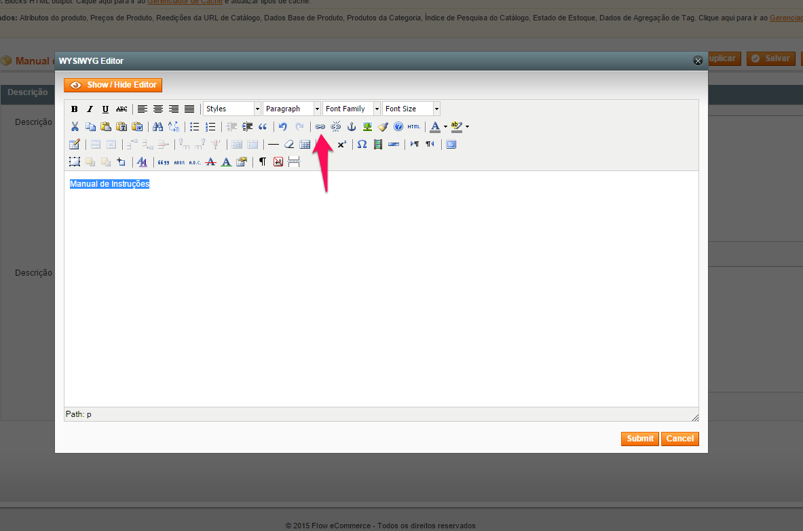The width and height of the screenshot is (803, 531).
Task: Cancel the WYSIWYG editor dialog
Action: click(680, 439)
